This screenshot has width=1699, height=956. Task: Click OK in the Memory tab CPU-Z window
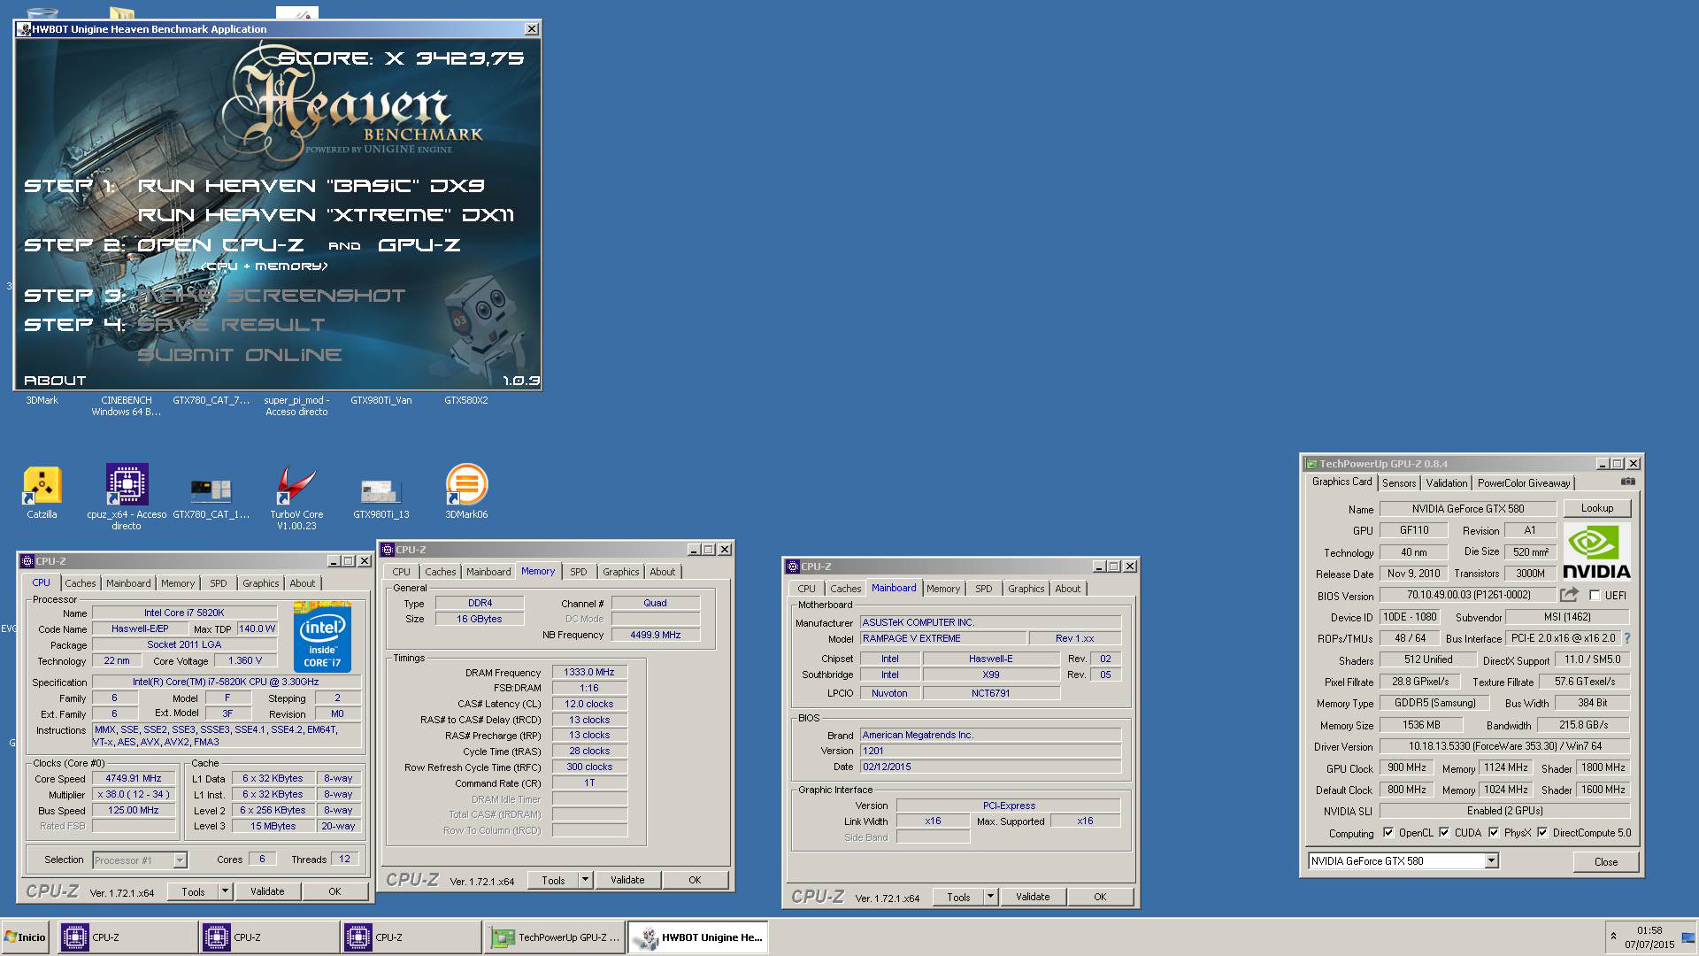(x=695, y=880)
